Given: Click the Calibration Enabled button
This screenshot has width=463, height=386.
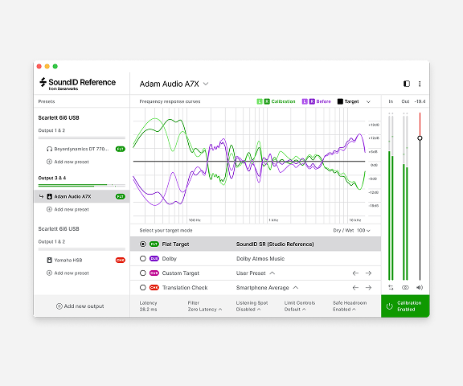Looking at the screenshot, I should pos(405,306).
